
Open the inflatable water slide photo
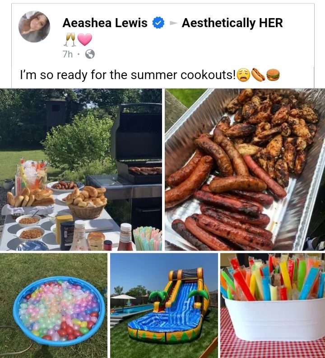tap(164, 306)
